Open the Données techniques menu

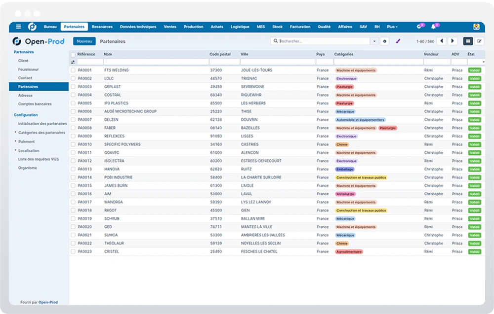[138, 27]
